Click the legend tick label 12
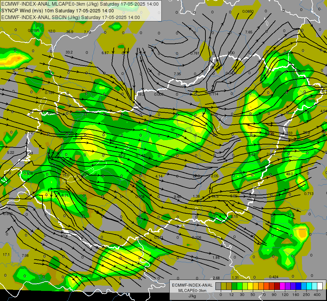The height and width of the screenshot is (301, 327). click(x=231, y=295)
